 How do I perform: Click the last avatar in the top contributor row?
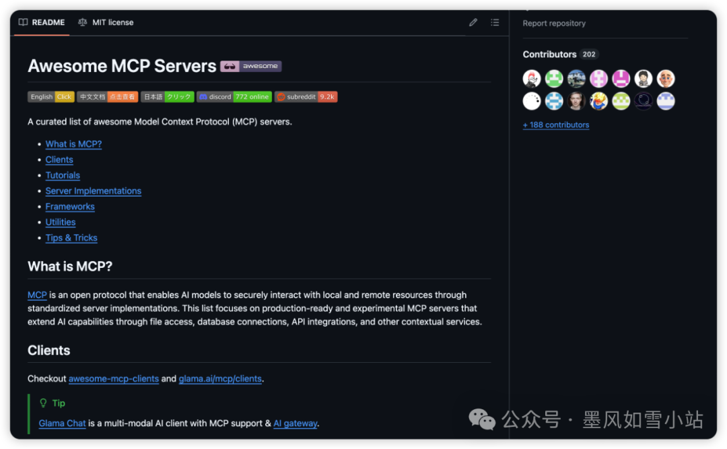click(666, 79)
